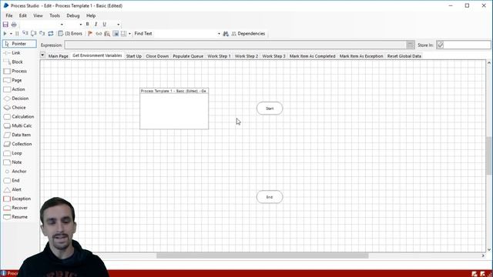
Task: Save the process with the disk icon
Action: [x=5, y=24]
